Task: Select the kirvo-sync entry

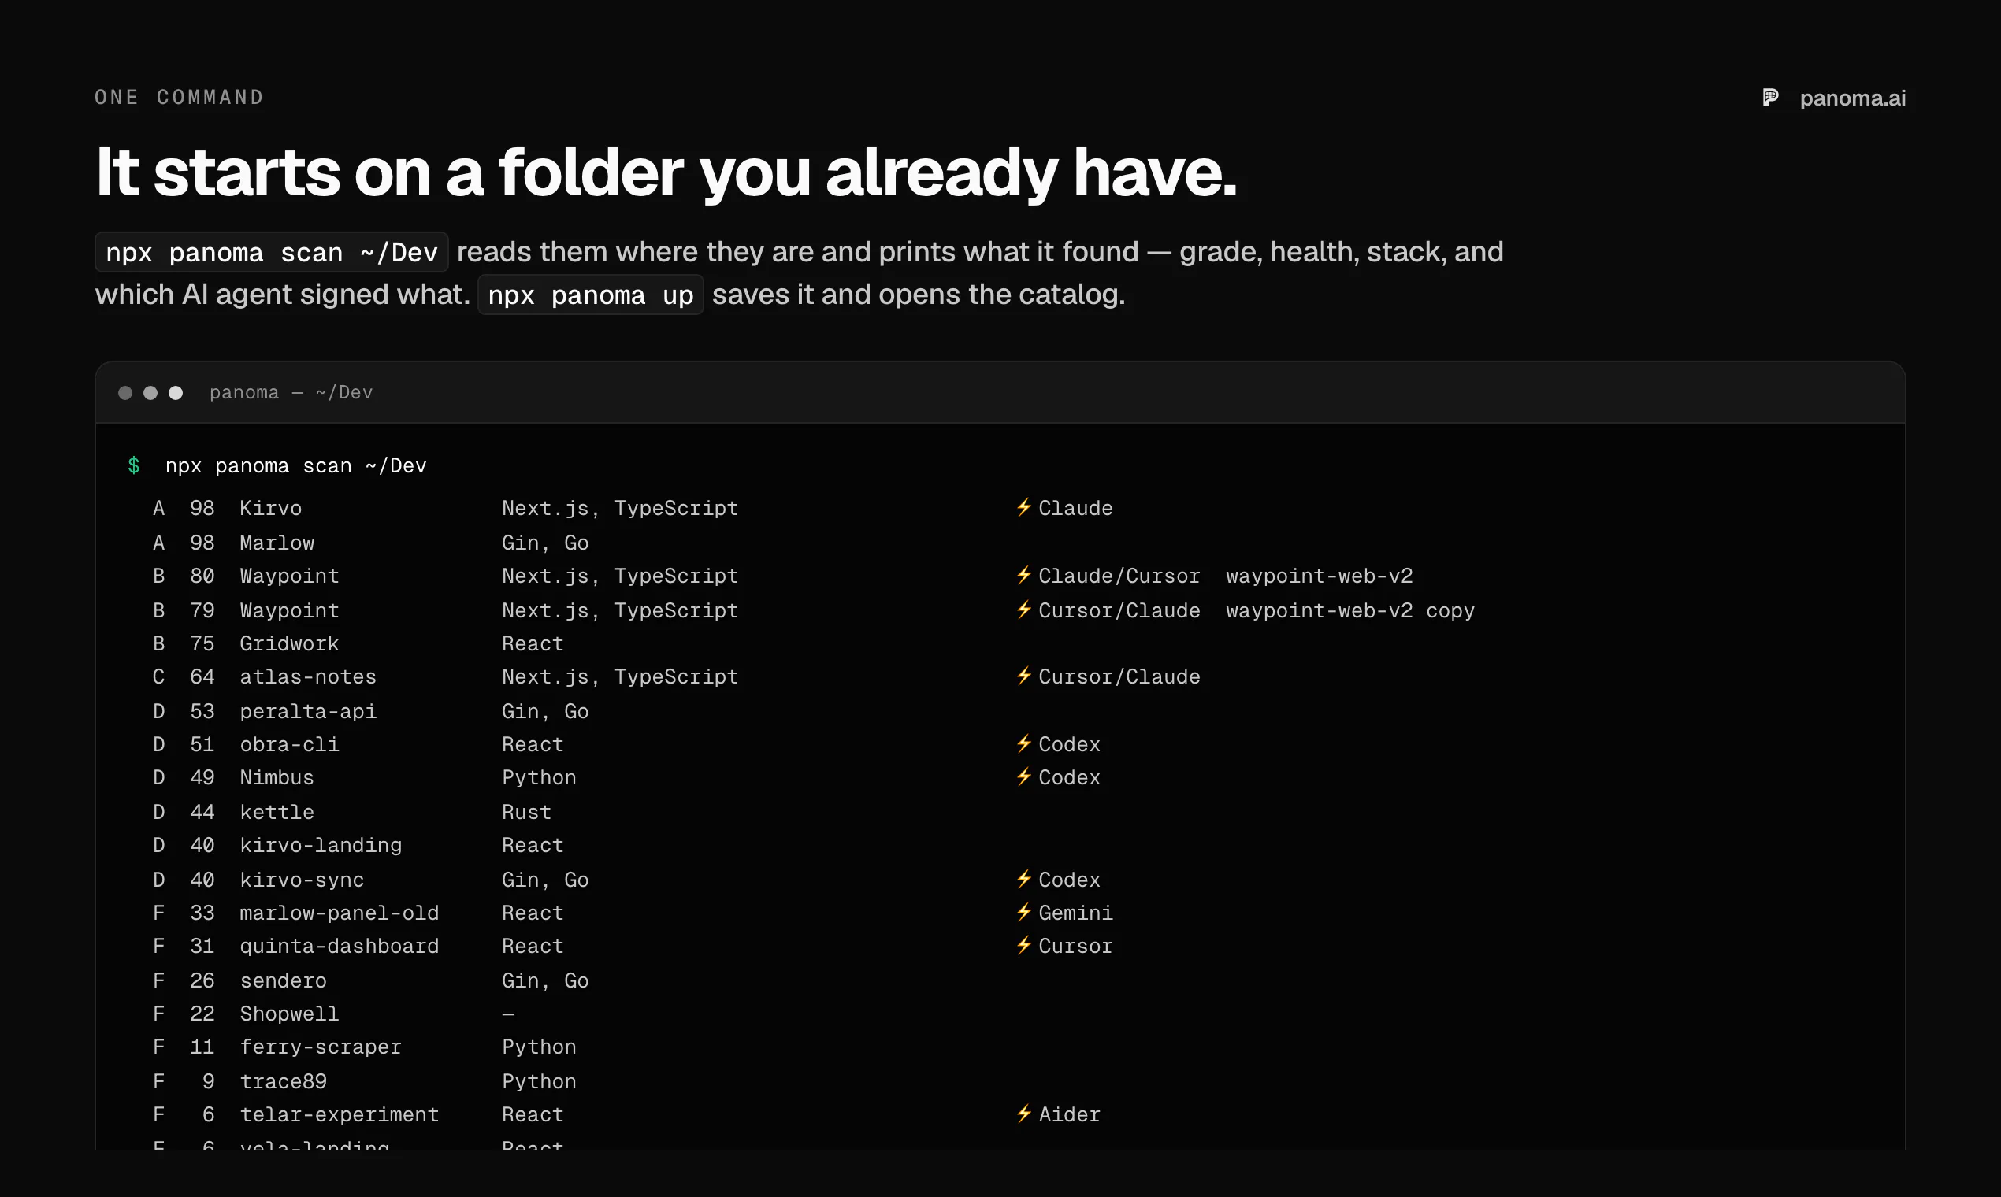Action: [x=302, y=880]
